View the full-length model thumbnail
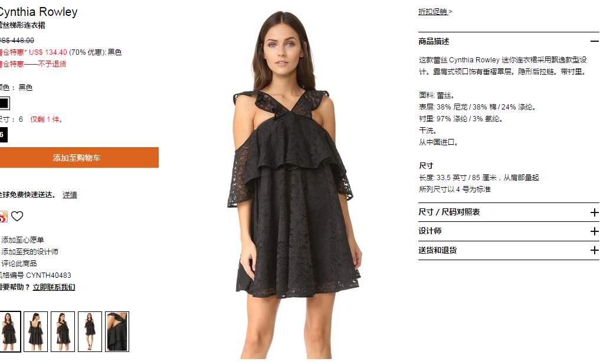Screen dimensions: 600x362 (90, 331)
